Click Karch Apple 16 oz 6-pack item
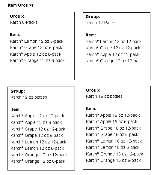The image size is (157, 175). 112,122
